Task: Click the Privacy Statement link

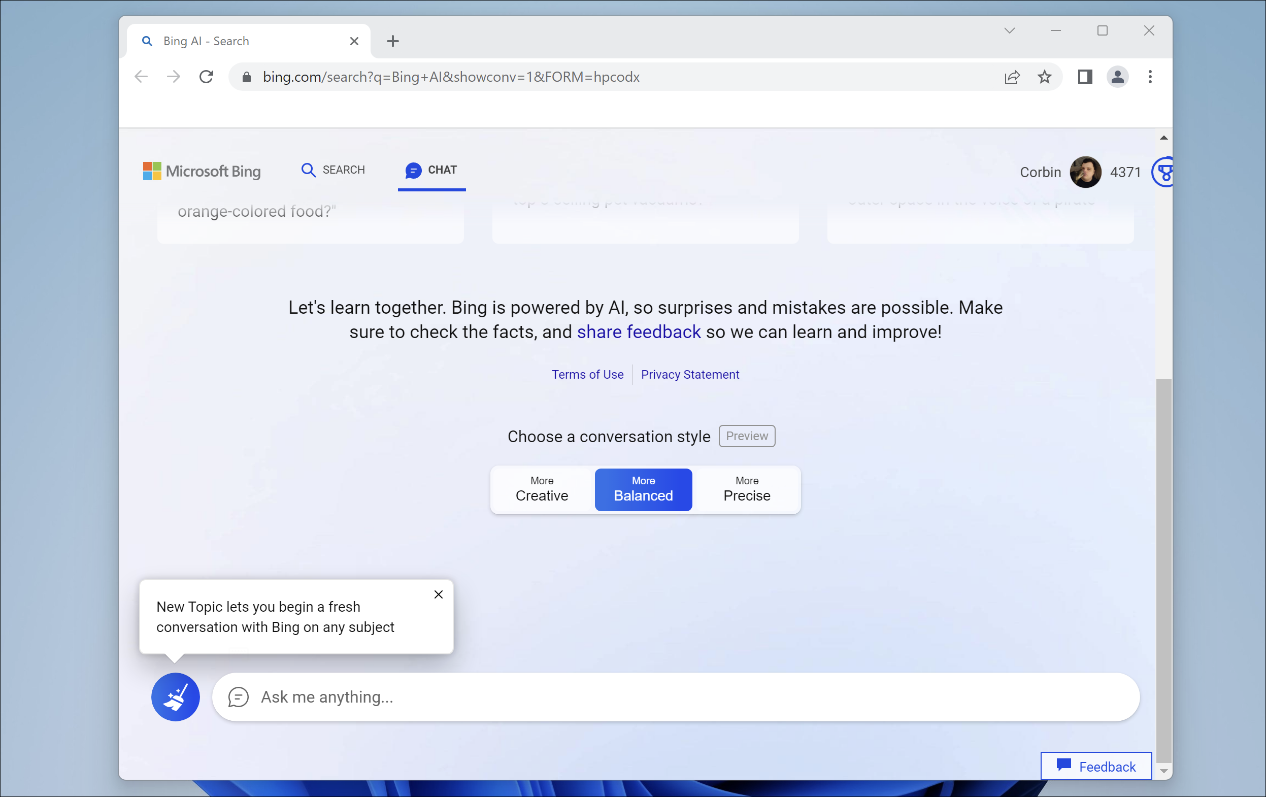Action: click(x=690, y=375)
